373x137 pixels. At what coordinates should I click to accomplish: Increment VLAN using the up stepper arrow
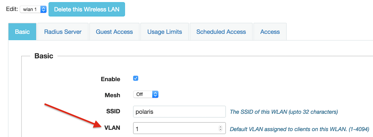pyautogui.click(x=220, y=127)
